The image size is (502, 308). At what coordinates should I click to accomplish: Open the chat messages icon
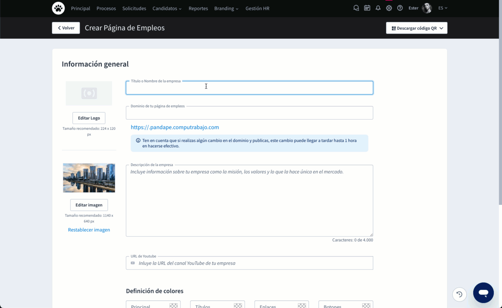point(356,8)
